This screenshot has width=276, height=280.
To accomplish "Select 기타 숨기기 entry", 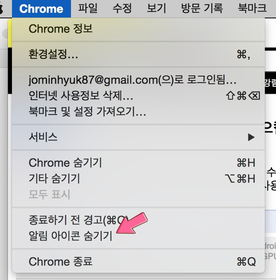I will 138,179.
